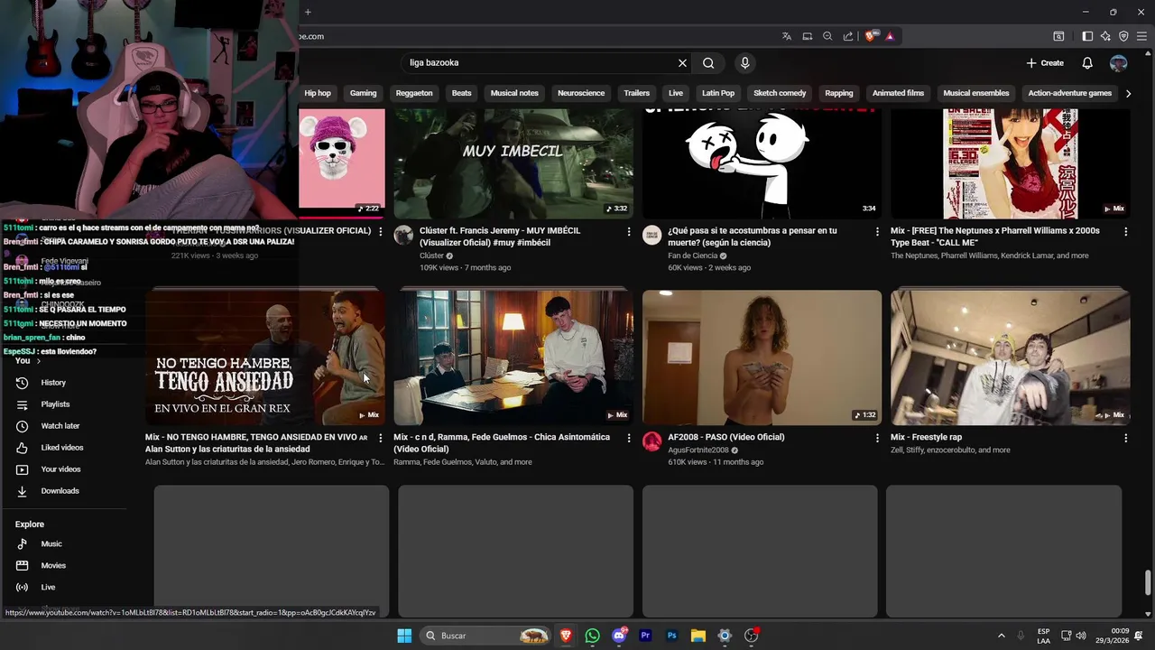Select the Sketch comedy filter chip

pyautogui.click(x=780, y=93)
